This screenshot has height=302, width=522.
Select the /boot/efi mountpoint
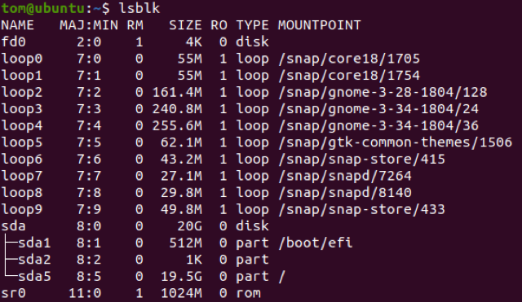pos(316,243)
